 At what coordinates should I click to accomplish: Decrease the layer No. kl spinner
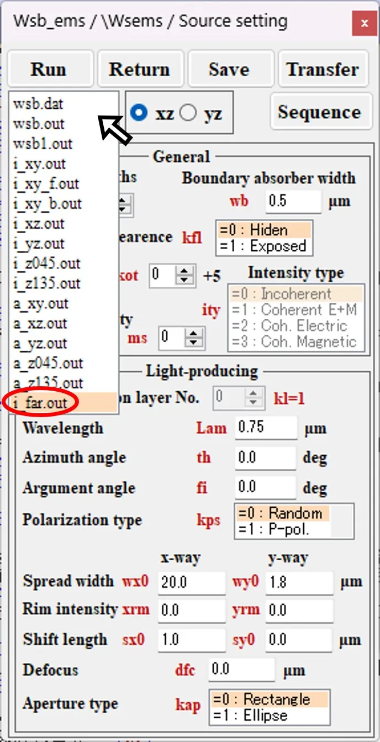(254, 402)
